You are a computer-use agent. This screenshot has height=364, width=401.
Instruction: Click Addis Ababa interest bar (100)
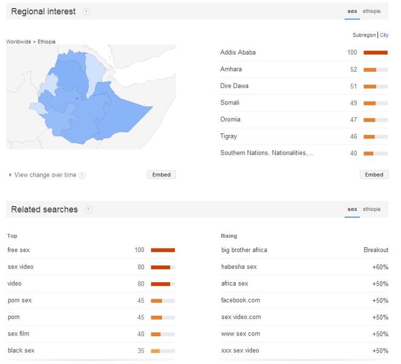375,52
